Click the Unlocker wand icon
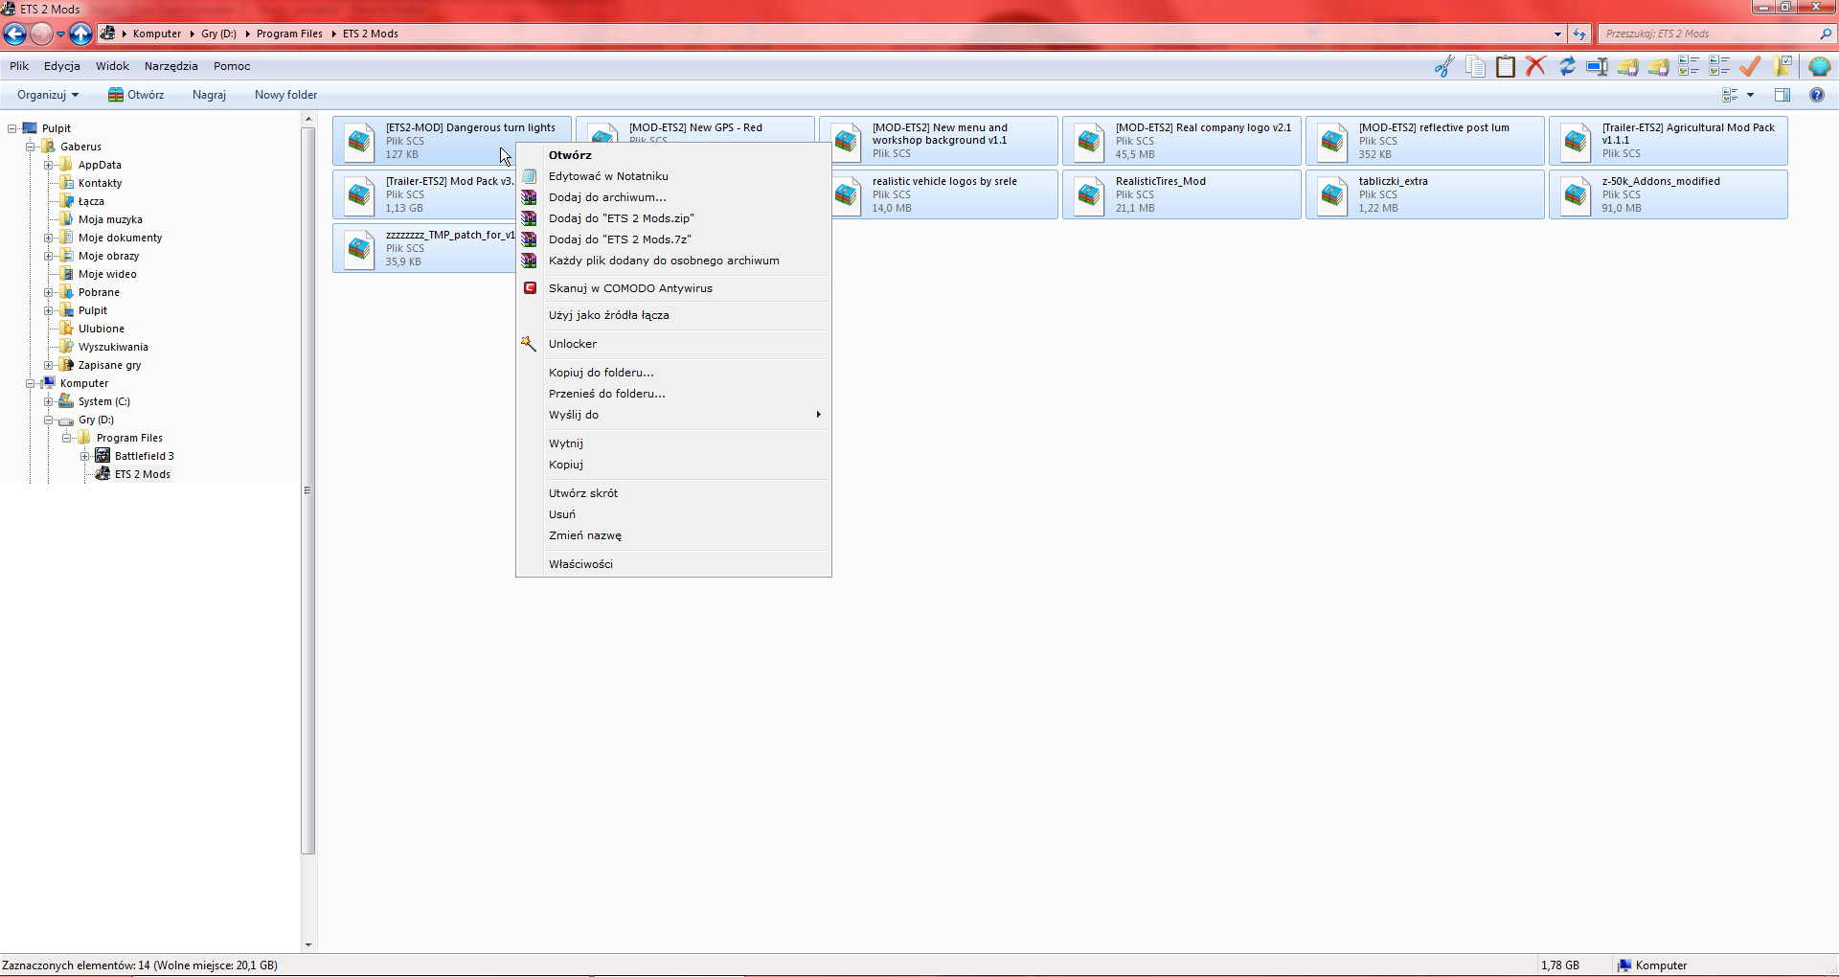1839x977 pixels. pyautogui.click(x=529, y=343)
